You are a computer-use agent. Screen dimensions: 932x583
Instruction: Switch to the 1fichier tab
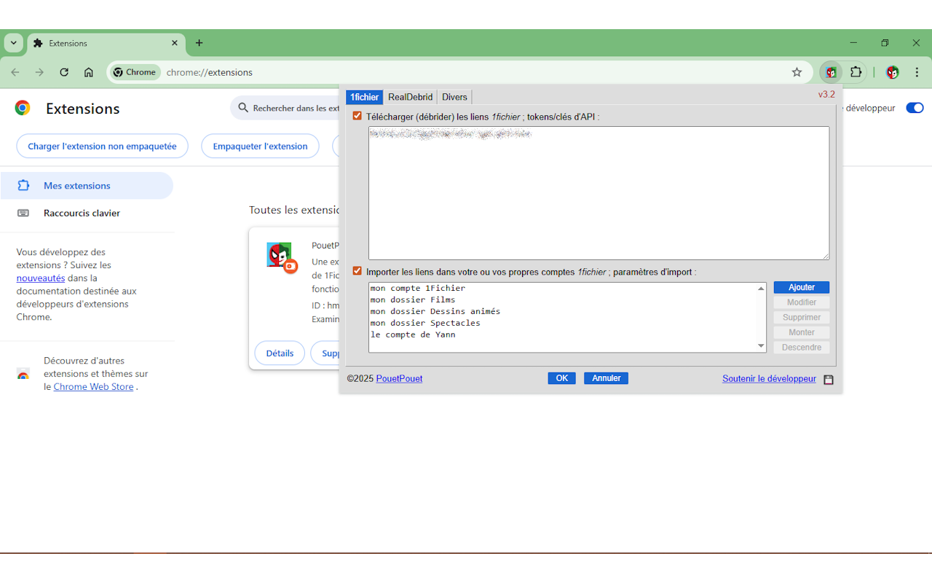364,97
